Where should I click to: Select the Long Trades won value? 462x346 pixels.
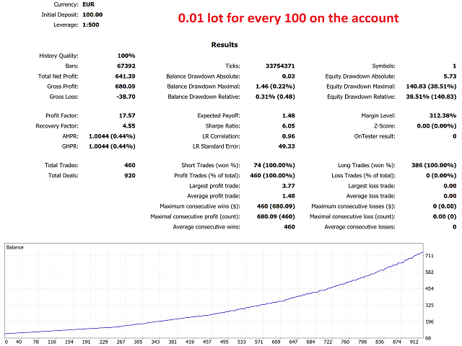434,165
